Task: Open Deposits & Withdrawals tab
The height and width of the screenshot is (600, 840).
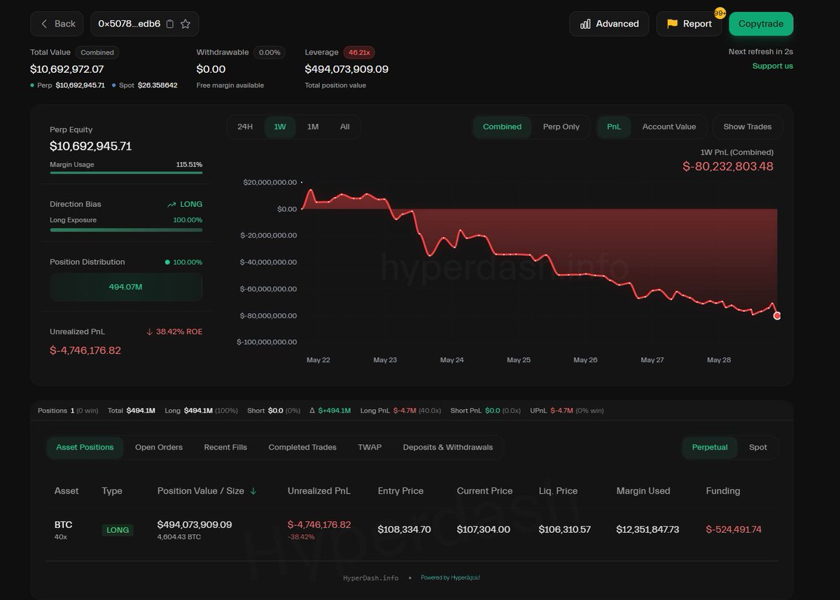Action: [x=448, y=447]
